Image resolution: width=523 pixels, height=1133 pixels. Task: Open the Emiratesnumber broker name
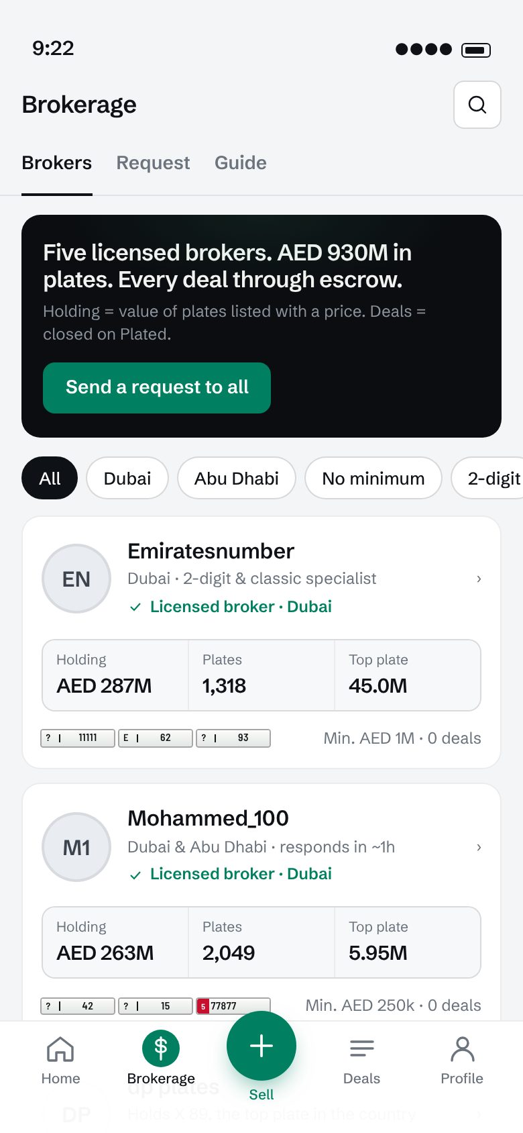click(211, 551)
